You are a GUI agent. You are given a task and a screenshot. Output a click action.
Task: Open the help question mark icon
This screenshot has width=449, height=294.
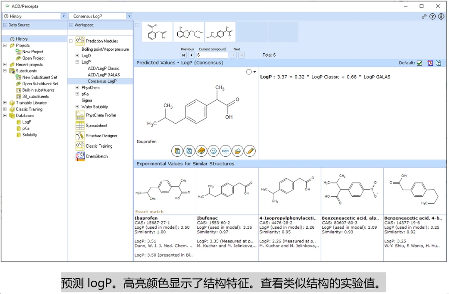[432, 16]
